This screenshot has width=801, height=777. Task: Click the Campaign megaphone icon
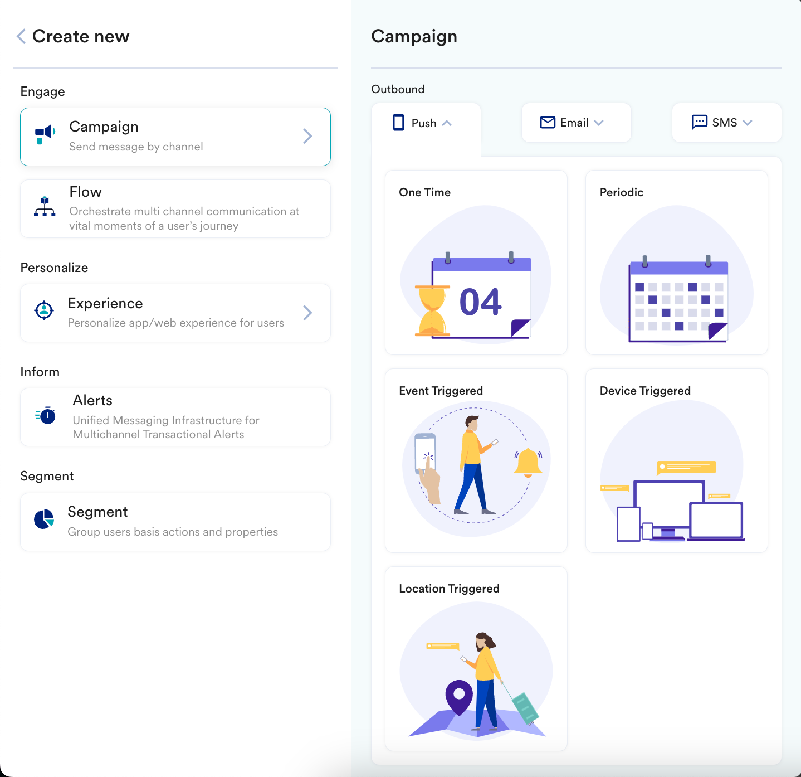[45, 134]
